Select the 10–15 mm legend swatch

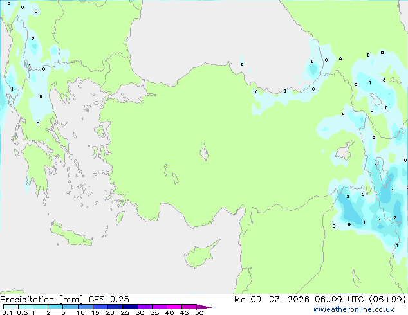coord(85,307)
